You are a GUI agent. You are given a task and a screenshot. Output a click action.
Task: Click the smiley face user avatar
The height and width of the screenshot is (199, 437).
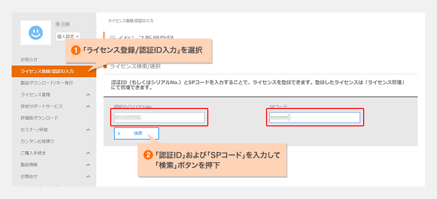coord(36,33)
